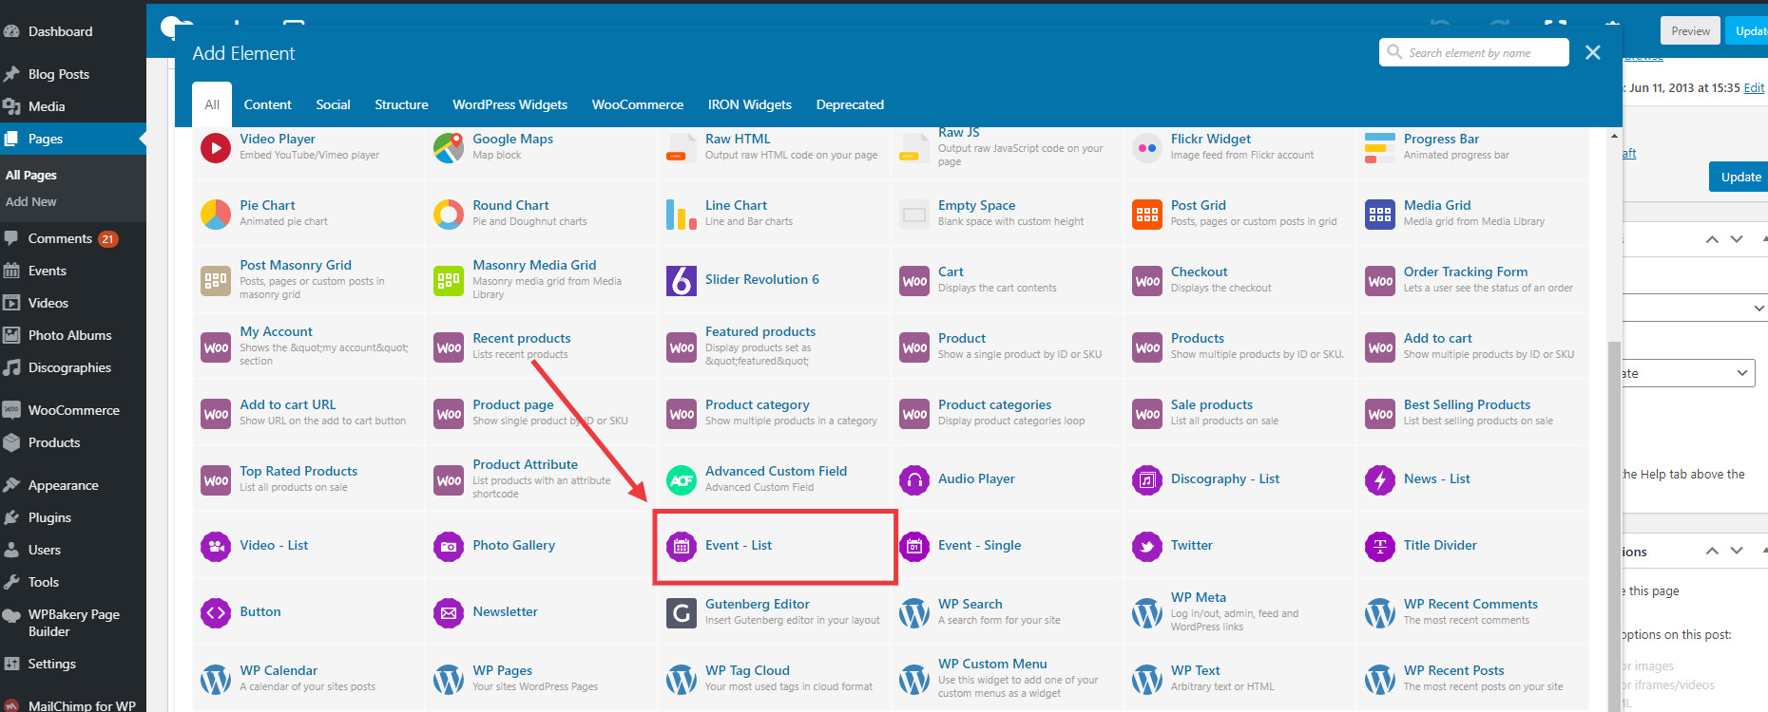The image size is (1768, 712).
Task: Pick the Line Chart element icon
Action: pyautogui.click(x=682, y=215)
